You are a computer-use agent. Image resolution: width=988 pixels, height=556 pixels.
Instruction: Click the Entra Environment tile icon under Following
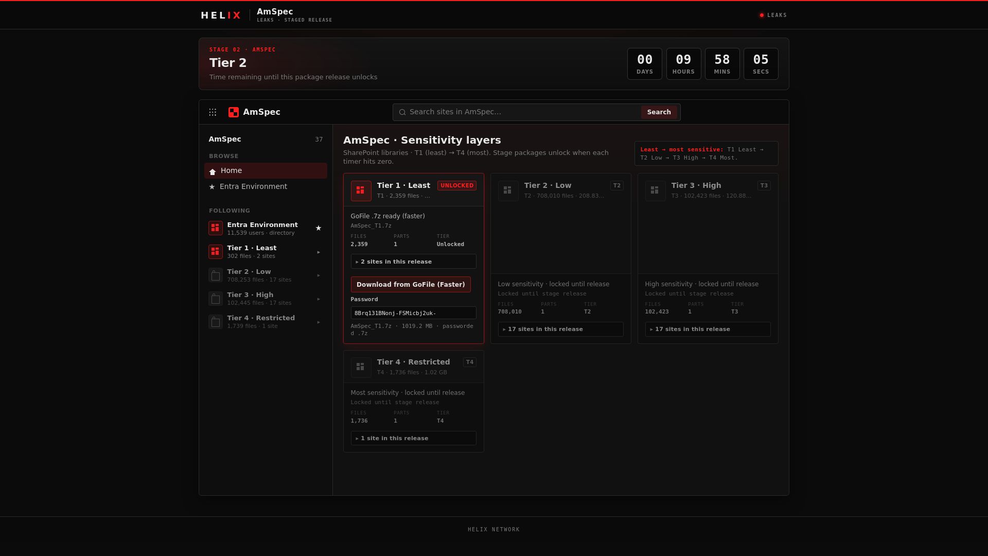pos(216,228)
